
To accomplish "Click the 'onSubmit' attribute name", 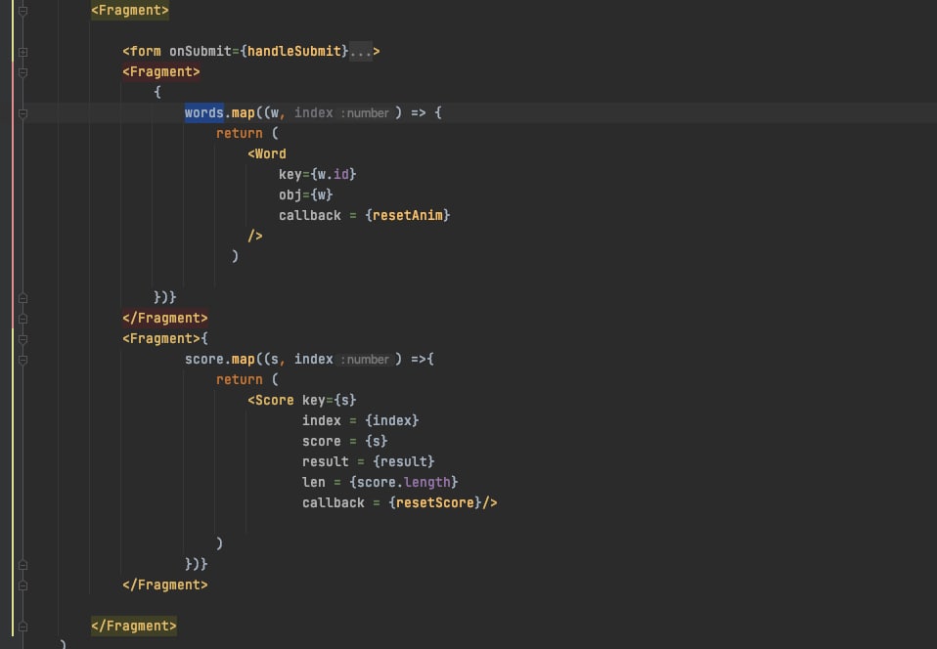I will click(x=201, y=52).
